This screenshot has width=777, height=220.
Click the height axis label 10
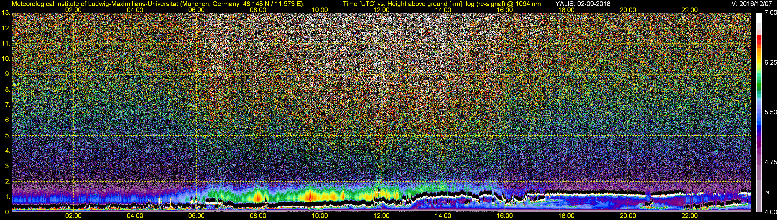6,59
